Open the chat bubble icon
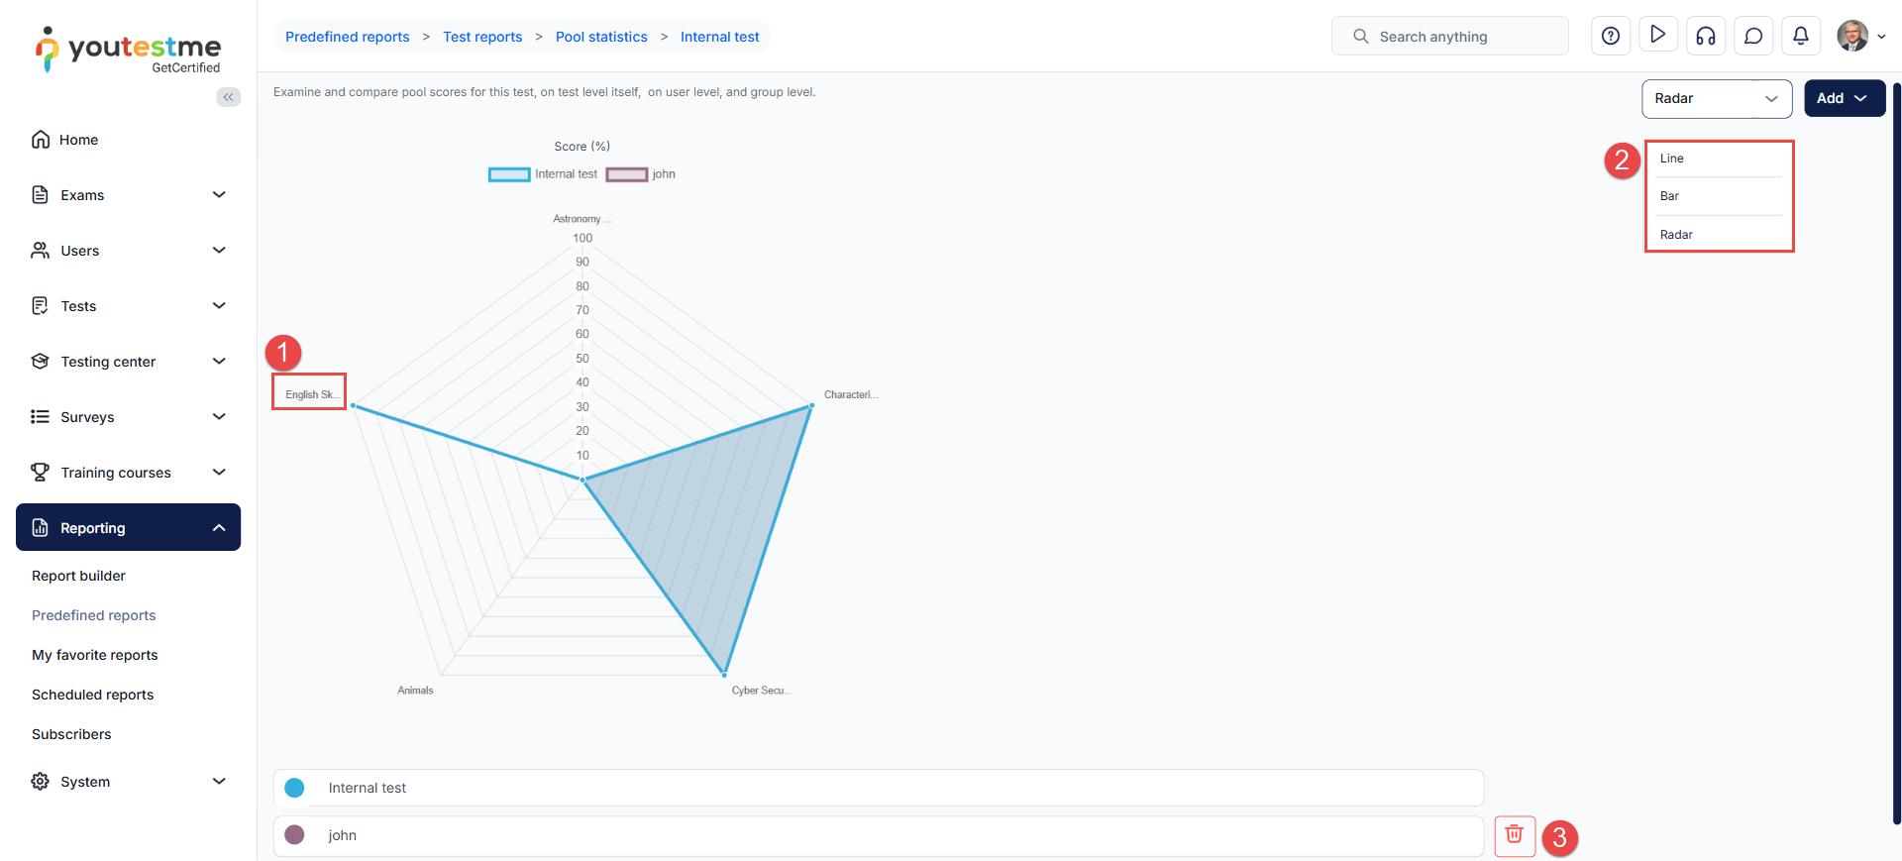This screenshot has height=861, width=1902. tap(1753, 36)
